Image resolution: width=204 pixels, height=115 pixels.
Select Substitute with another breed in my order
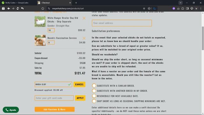[94, 91]
